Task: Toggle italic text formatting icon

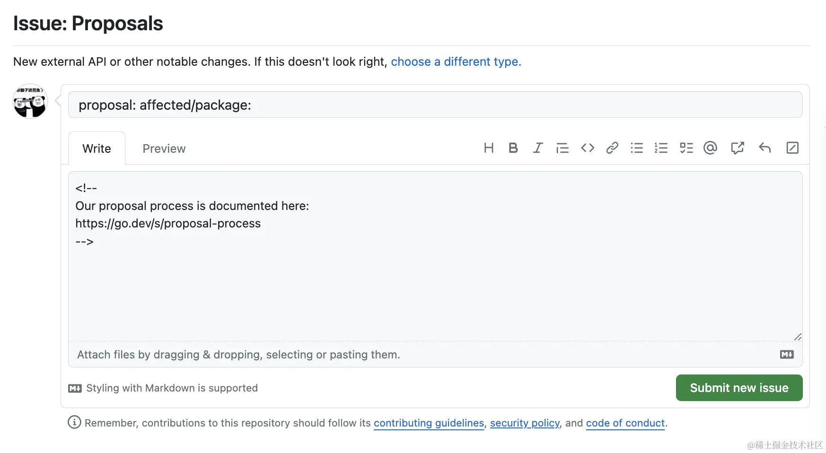Action: click(x=538, y=148)
